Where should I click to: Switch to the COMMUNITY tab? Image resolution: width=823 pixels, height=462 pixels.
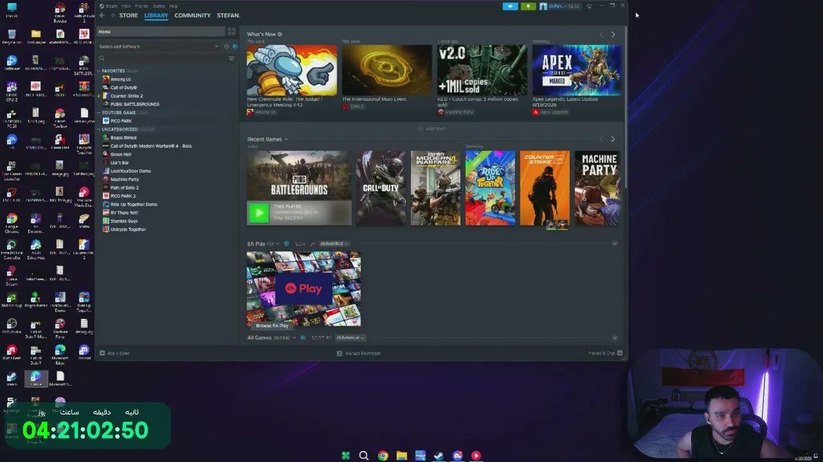[x=192, y=15]
